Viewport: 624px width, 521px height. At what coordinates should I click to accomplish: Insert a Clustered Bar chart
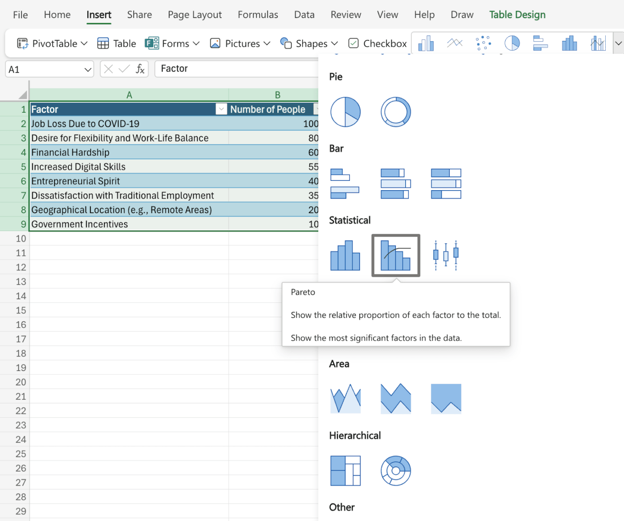point(345,183)
